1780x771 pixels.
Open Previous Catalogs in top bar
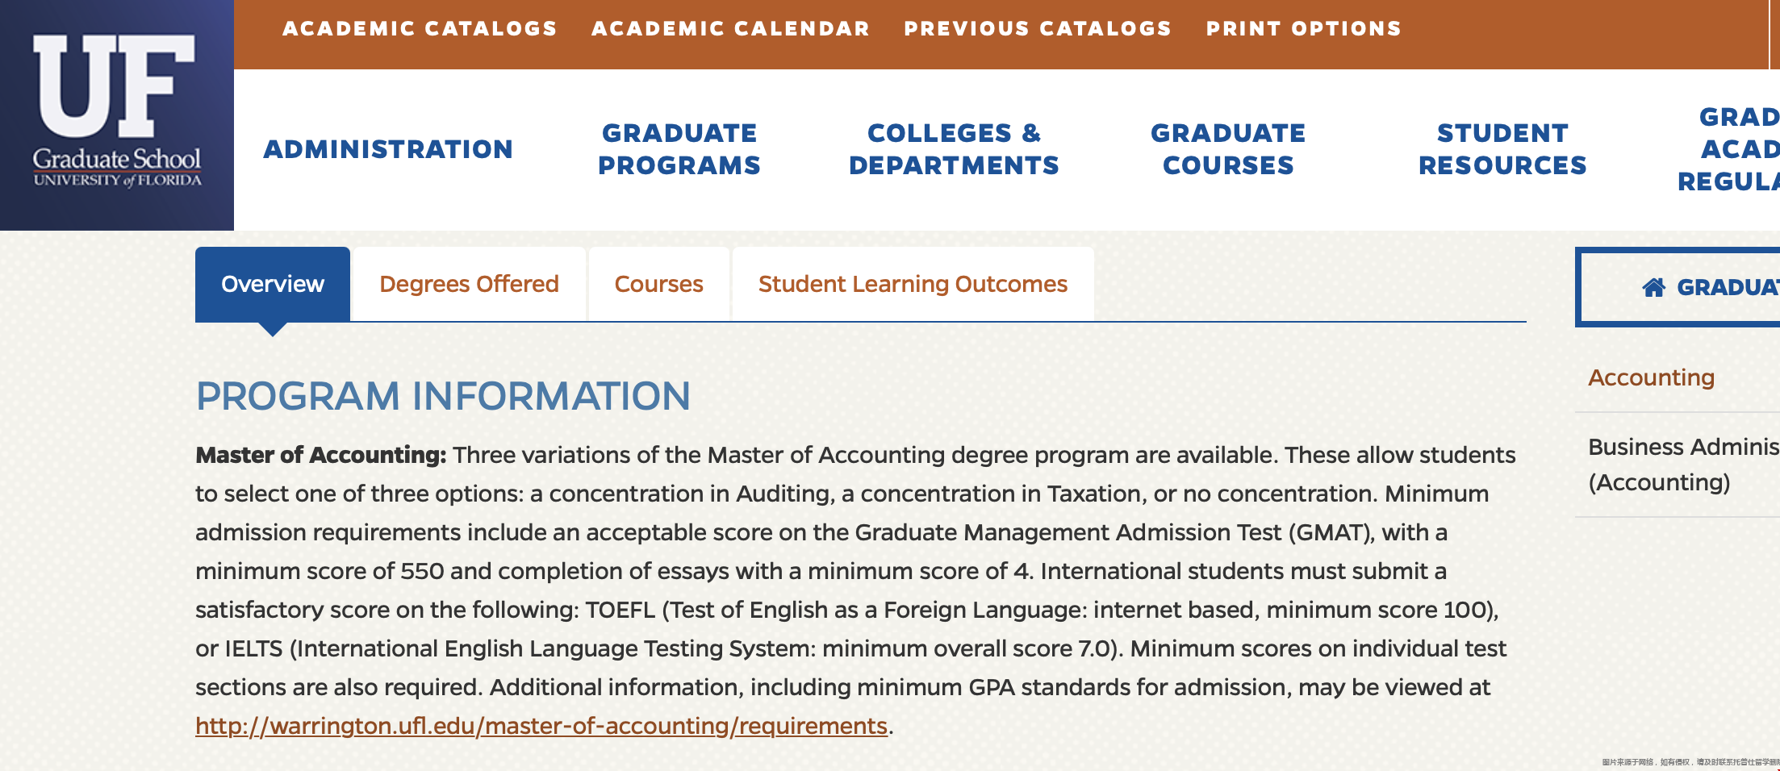[1037, 29]
